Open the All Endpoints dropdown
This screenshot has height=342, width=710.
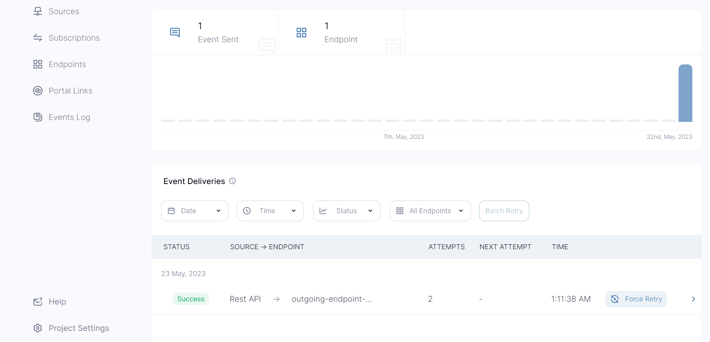[430, 211]
